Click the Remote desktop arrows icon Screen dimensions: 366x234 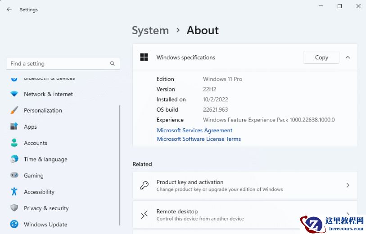[x=144, y=215]
